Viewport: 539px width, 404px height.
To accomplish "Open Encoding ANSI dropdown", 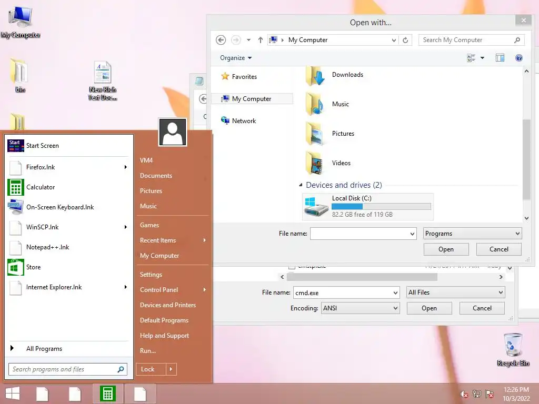I will (x=360, y=308).
